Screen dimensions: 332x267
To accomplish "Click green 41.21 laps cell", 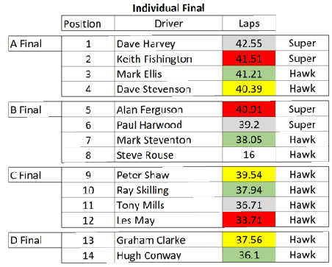I will pos(249,74).
